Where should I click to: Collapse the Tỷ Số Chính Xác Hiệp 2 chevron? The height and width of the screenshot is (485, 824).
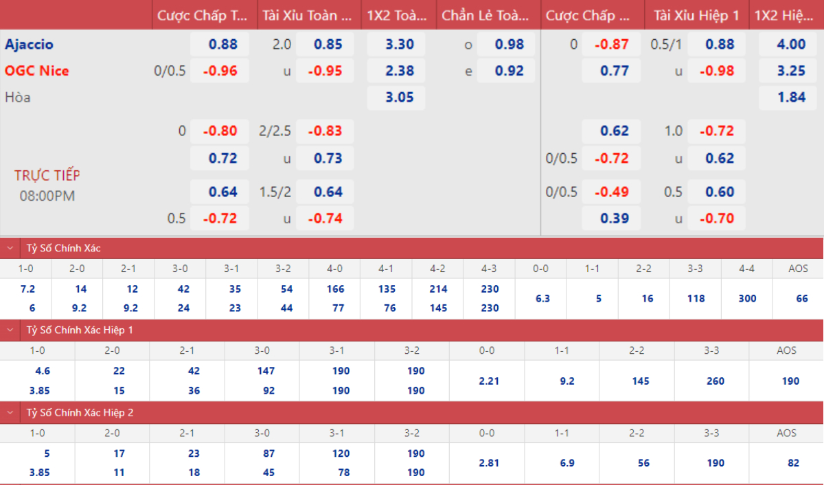coord(10,413)
